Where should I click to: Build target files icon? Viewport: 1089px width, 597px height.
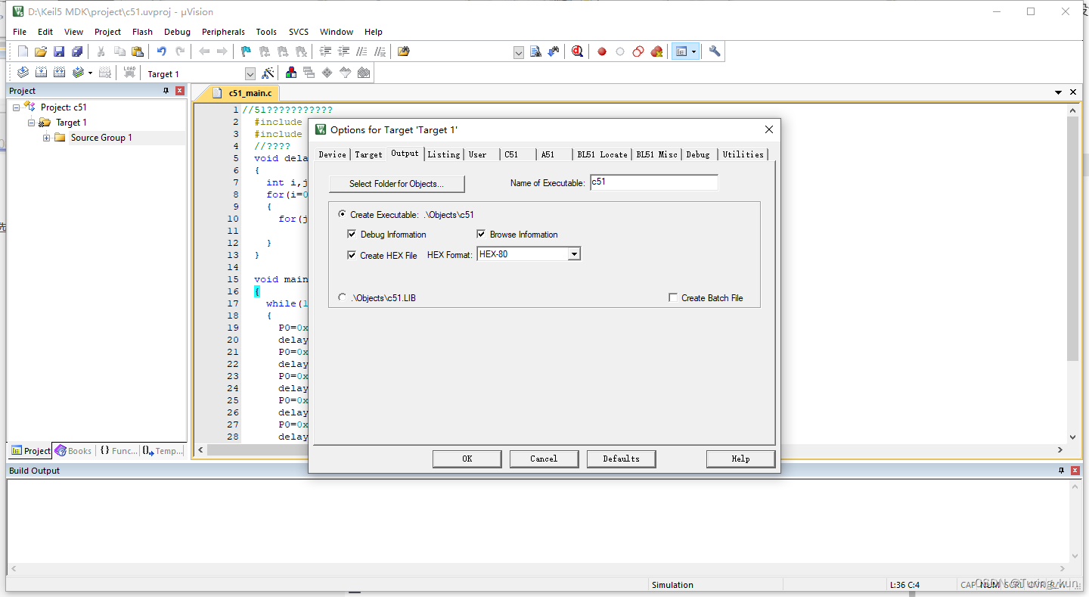point(41,73)
